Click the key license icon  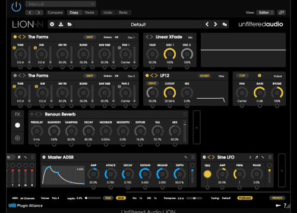click(x=278, y=205)
